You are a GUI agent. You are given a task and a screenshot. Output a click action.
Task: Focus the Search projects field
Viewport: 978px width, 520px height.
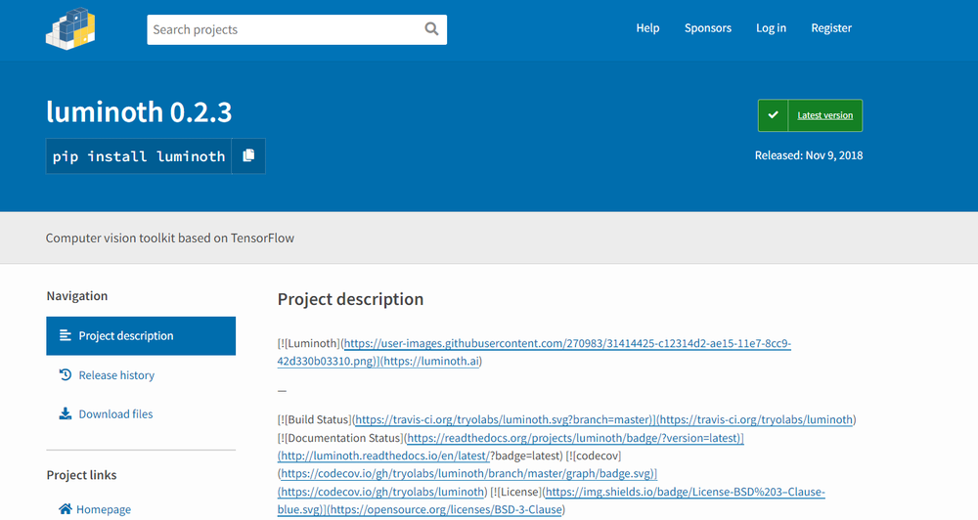coord(297,29)
